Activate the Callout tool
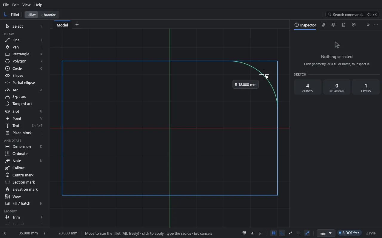This screenshot has height=238, width=382. point(24,168)
